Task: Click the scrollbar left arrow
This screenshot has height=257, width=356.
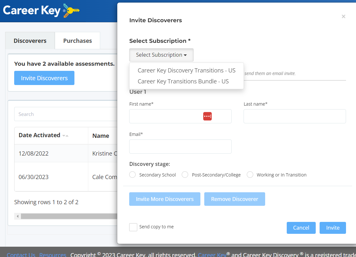Action: 17,216
